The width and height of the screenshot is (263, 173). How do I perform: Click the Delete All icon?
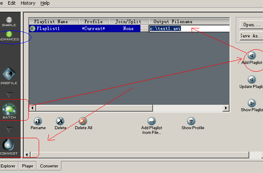click(83, 121)
